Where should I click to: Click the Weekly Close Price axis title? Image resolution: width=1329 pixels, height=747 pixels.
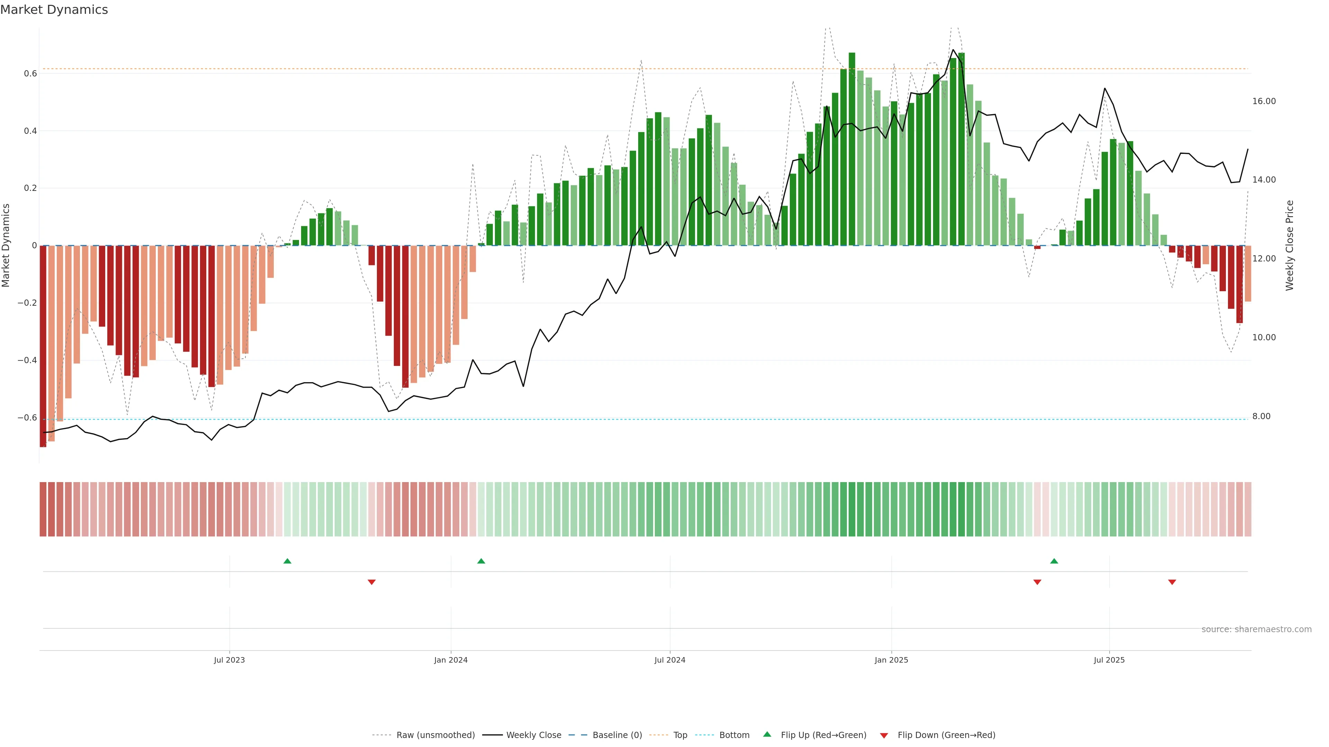pos(1290,246)
